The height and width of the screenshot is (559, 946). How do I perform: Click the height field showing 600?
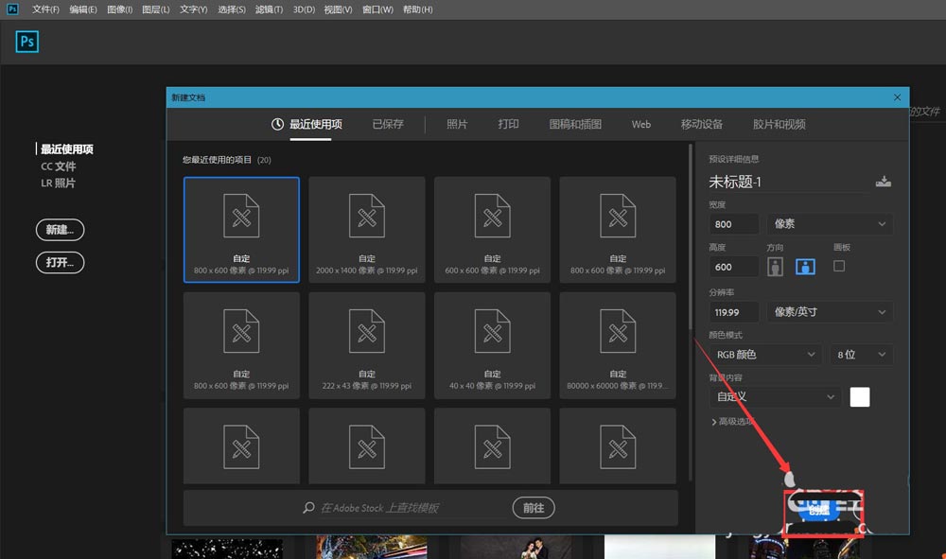pyautogui.click(x=733, y=267)
